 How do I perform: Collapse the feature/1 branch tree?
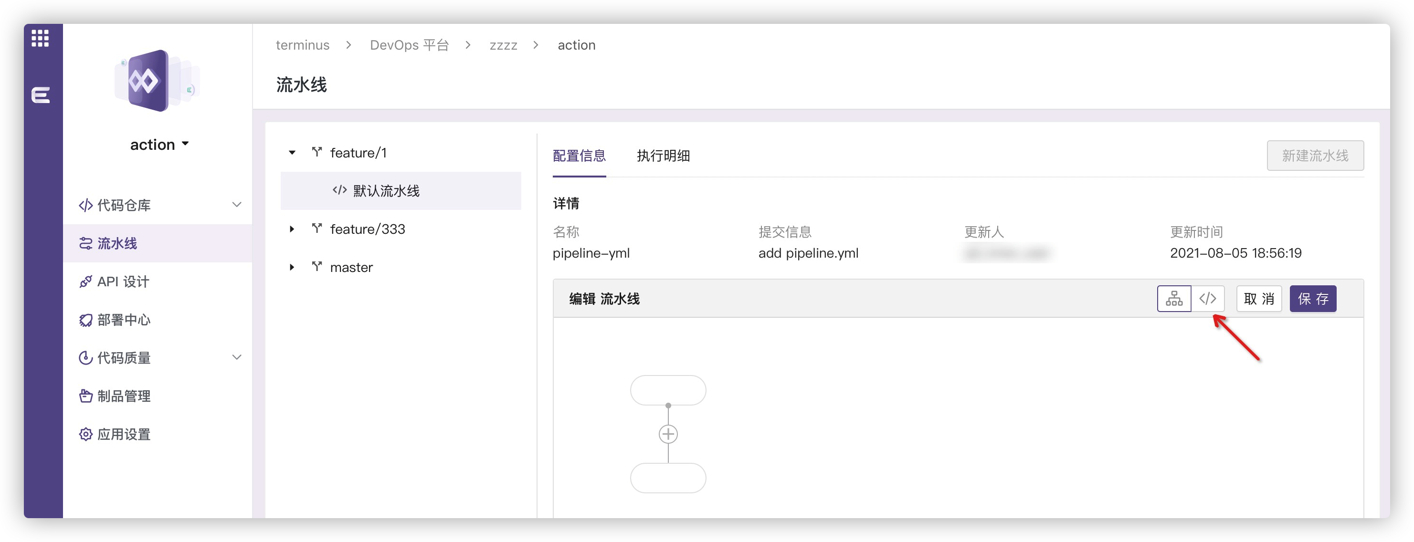(x=292, y=153)
